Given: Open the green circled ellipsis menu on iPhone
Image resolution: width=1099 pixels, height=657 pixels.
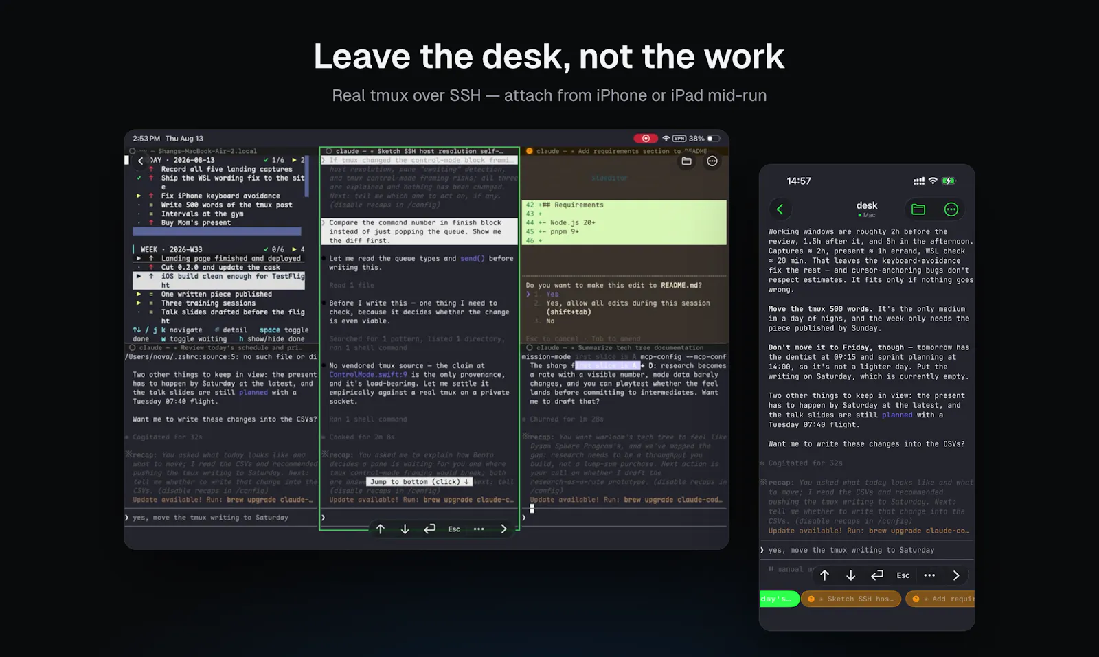Looking at the screenshot, I should tap(951, 209).
